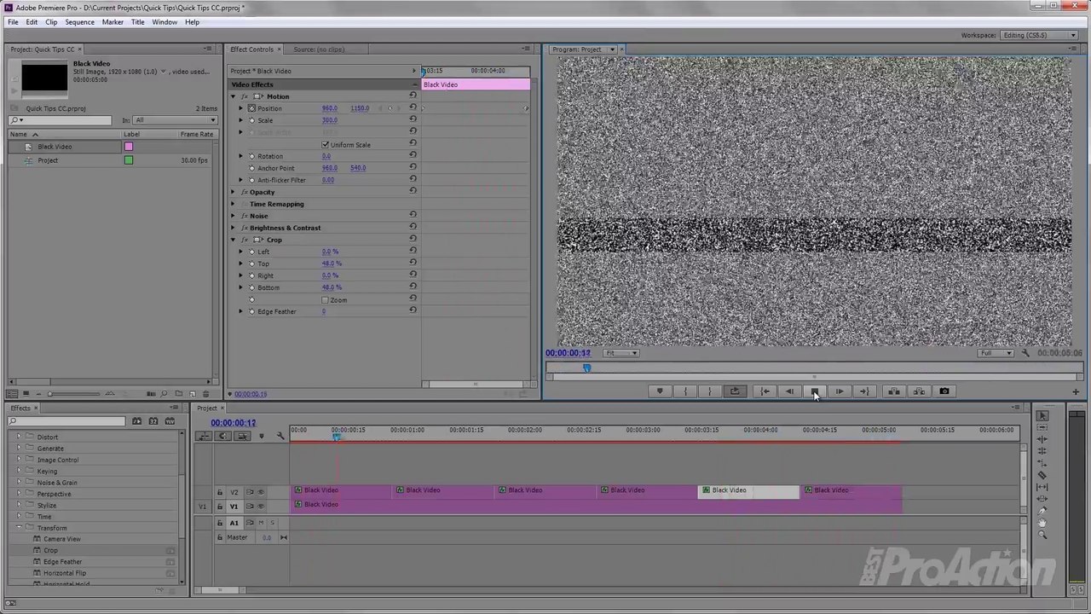The width and height of the screenshot is (1091, 614).
Task: Switch to the Source tab
Action: [x=319, y=49]
